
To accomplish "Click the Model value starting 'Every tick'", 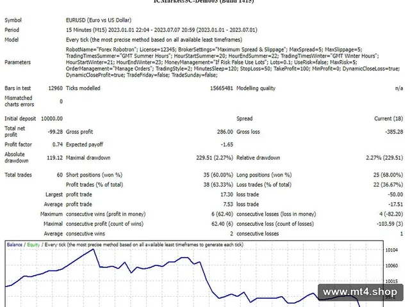I will [154, 40].
